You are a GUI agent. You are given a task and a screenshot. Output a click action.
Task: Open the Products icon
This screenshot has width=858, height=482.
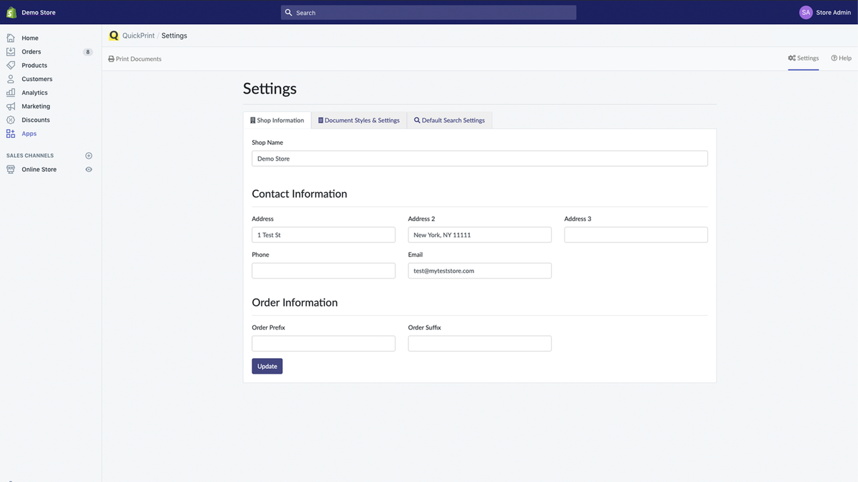(10, 65)
